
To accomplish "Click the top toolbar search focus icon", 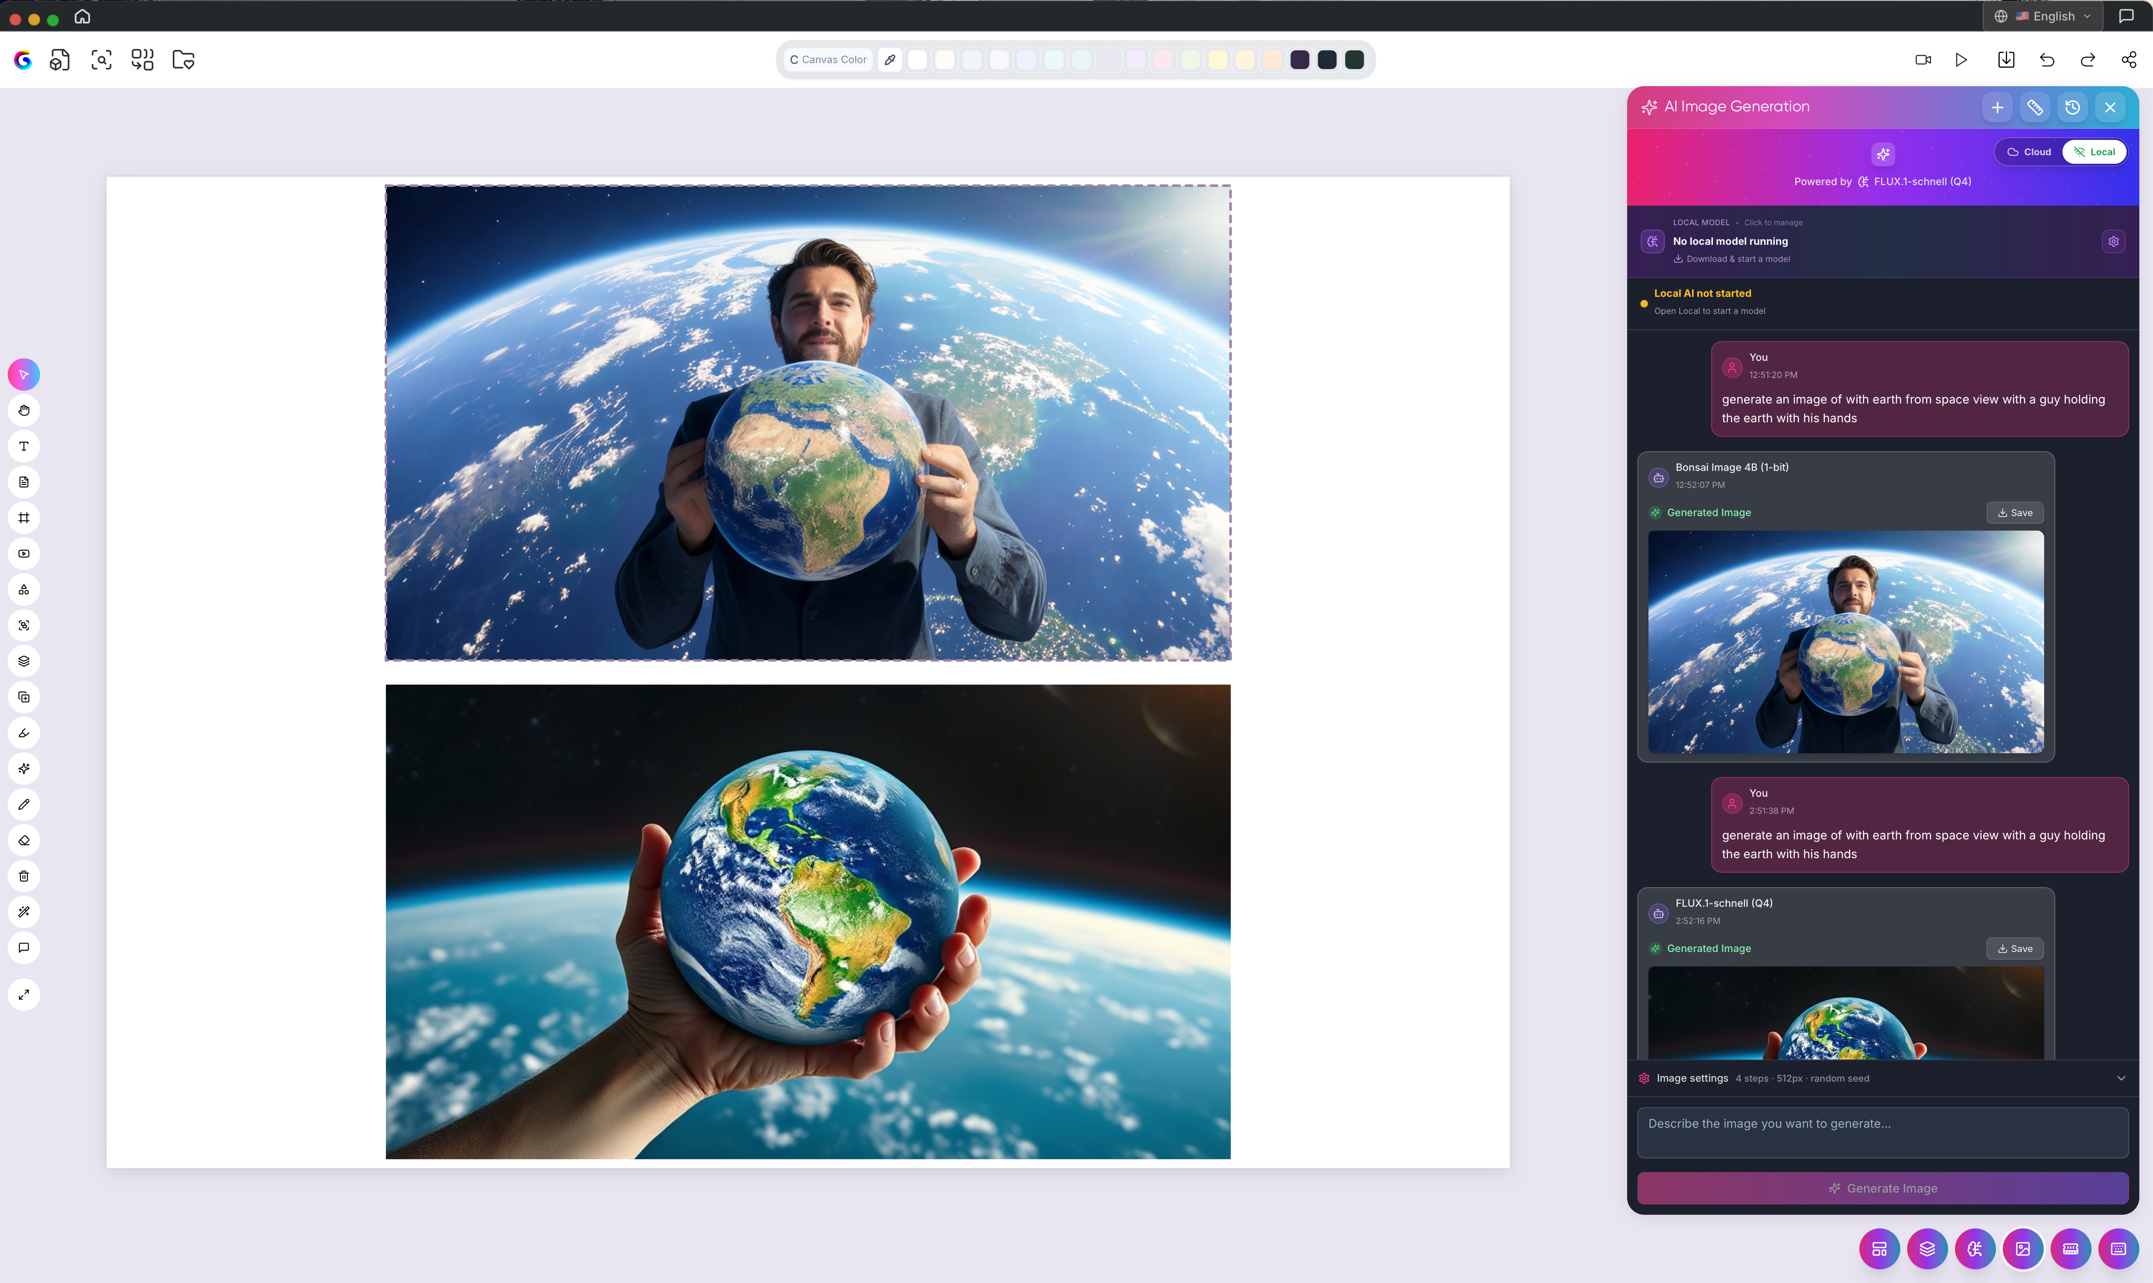I will click(x=101, y=60).
